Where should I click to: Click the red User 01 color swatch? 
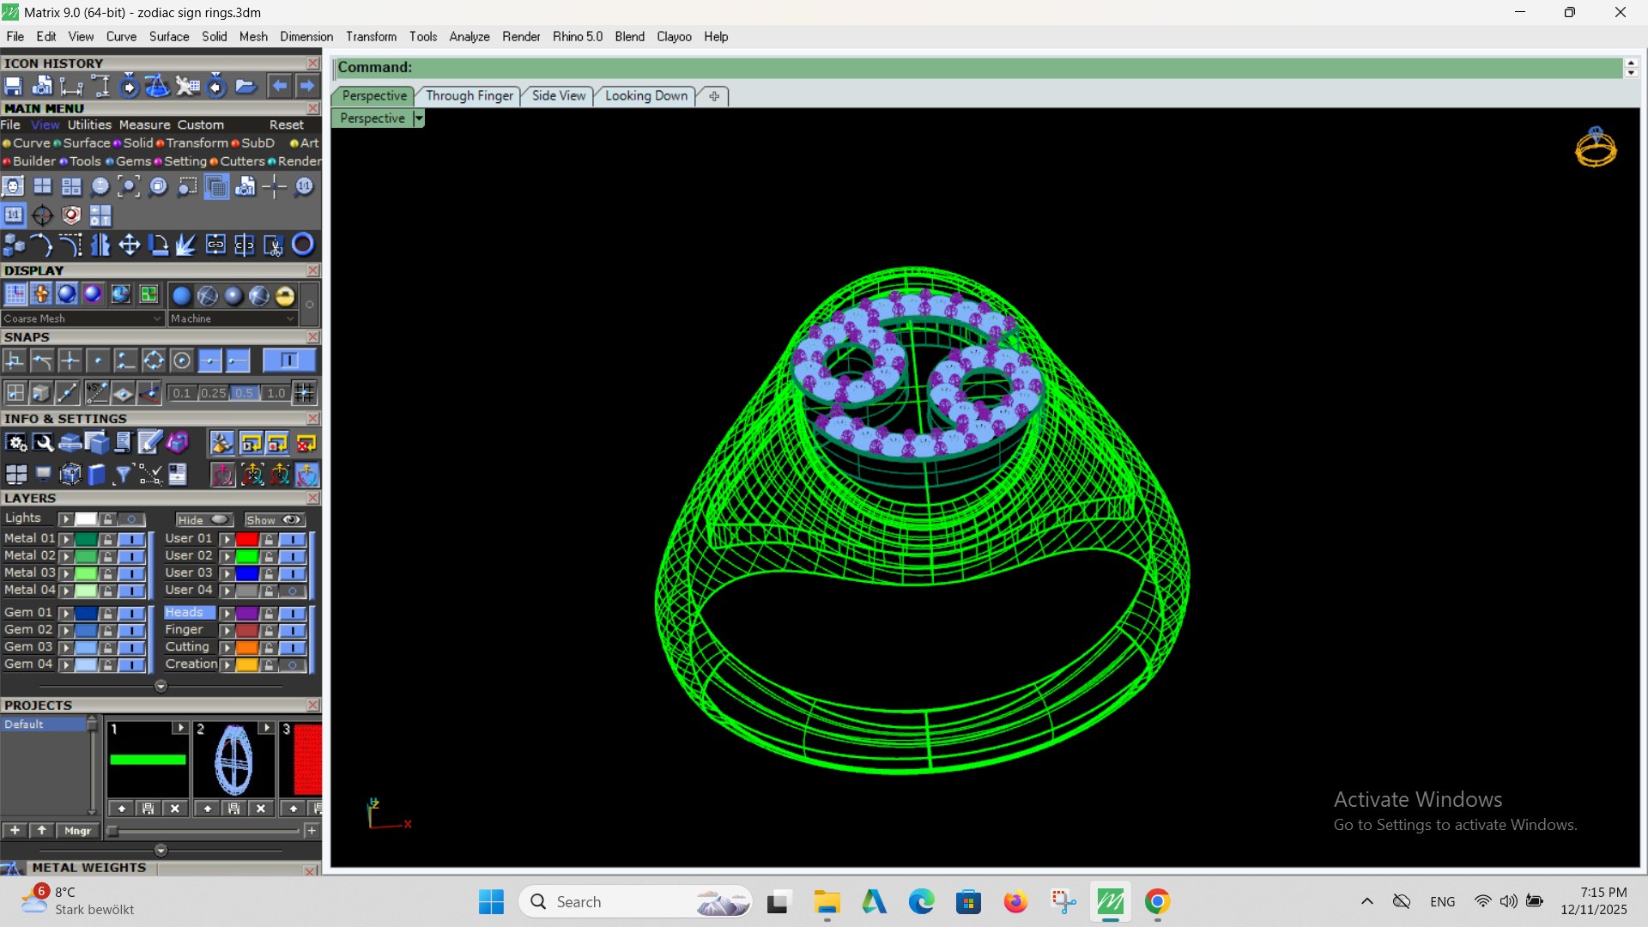coord(247,539)
